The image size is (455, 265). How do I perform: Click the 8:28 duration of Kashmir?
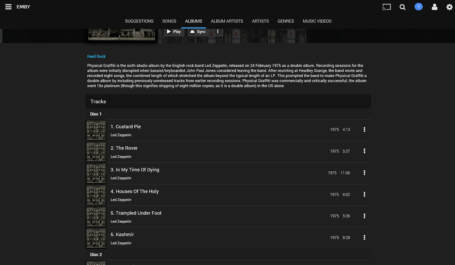coord(346,238)
